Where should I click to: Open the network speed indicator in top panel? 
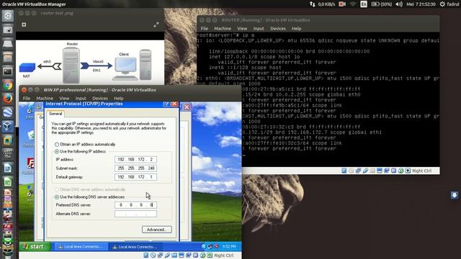(322, 4)
